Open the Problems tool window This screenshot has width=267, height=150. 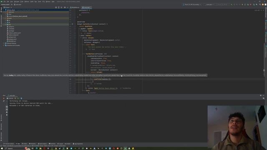[33, 144]
